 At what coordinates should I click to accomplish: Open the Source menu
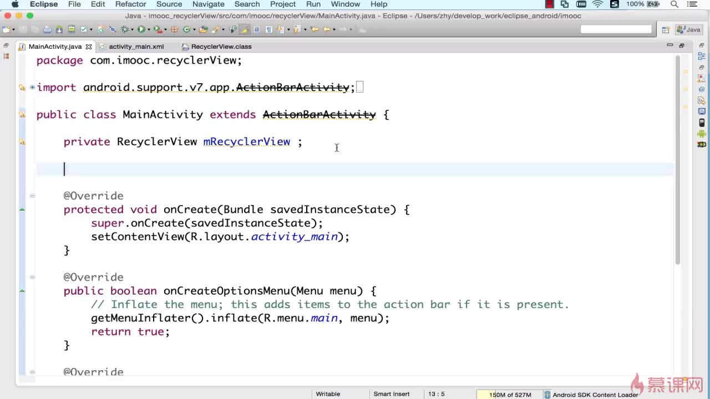pyautogui.click(x=169, y=4)
